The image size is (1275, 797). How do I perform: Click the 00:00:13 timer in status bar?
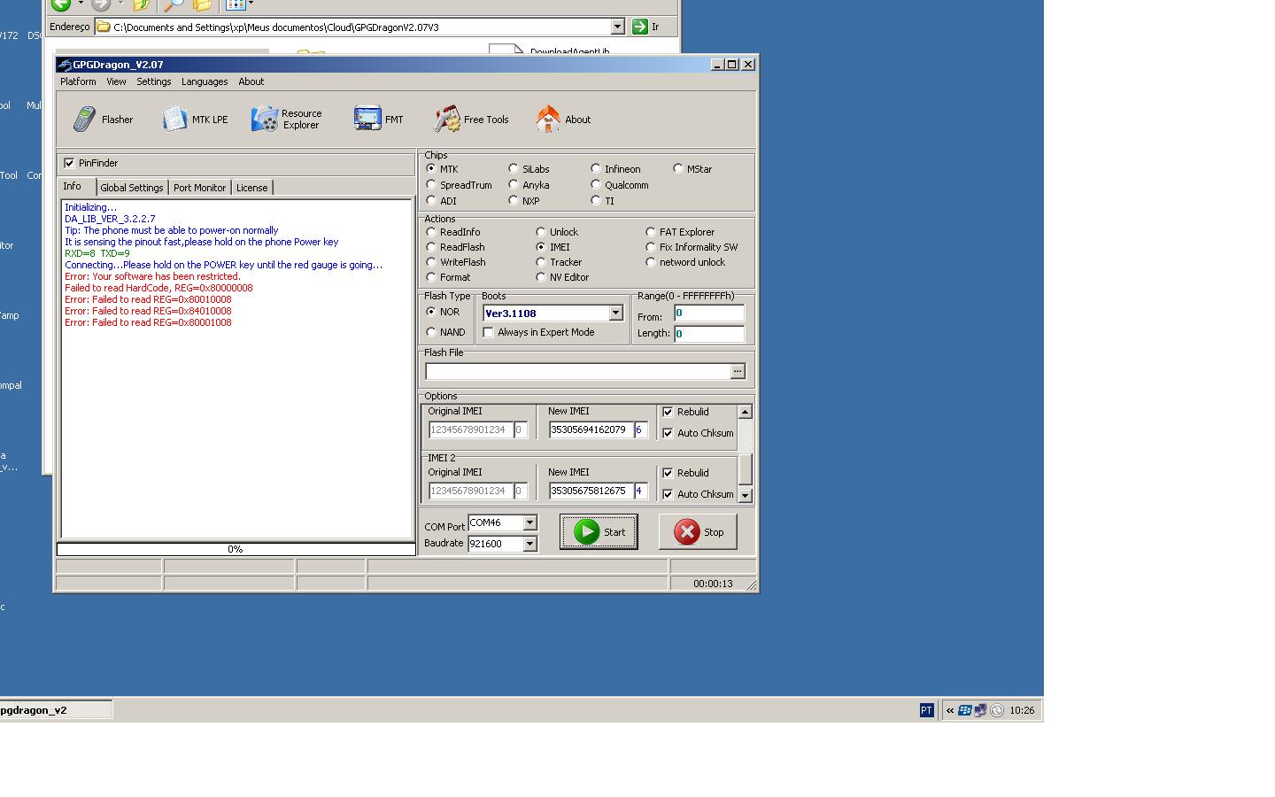click(713, 584)
